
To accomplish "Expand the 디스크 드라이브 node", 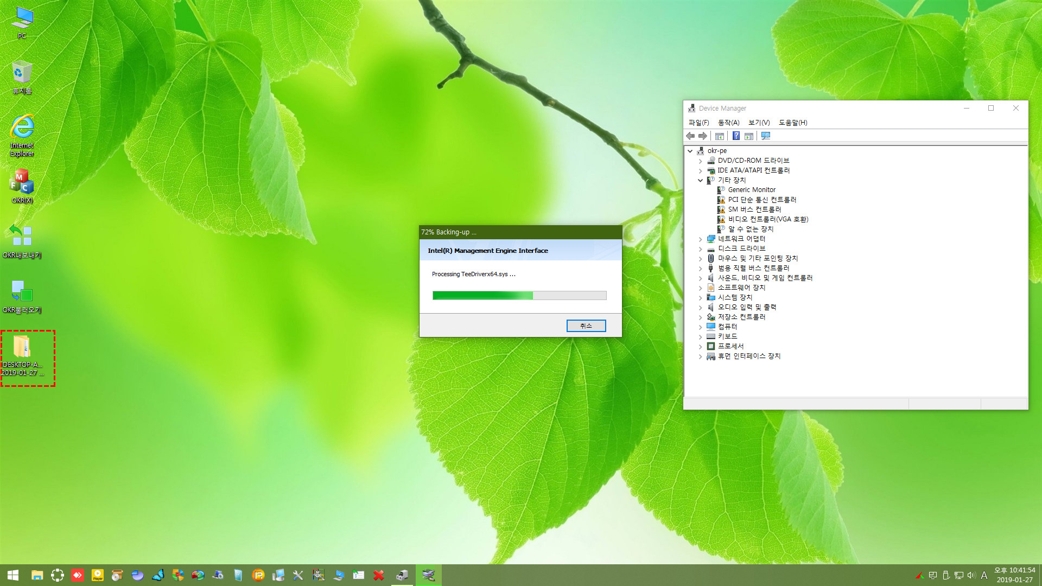I will [x=700, y=249].
